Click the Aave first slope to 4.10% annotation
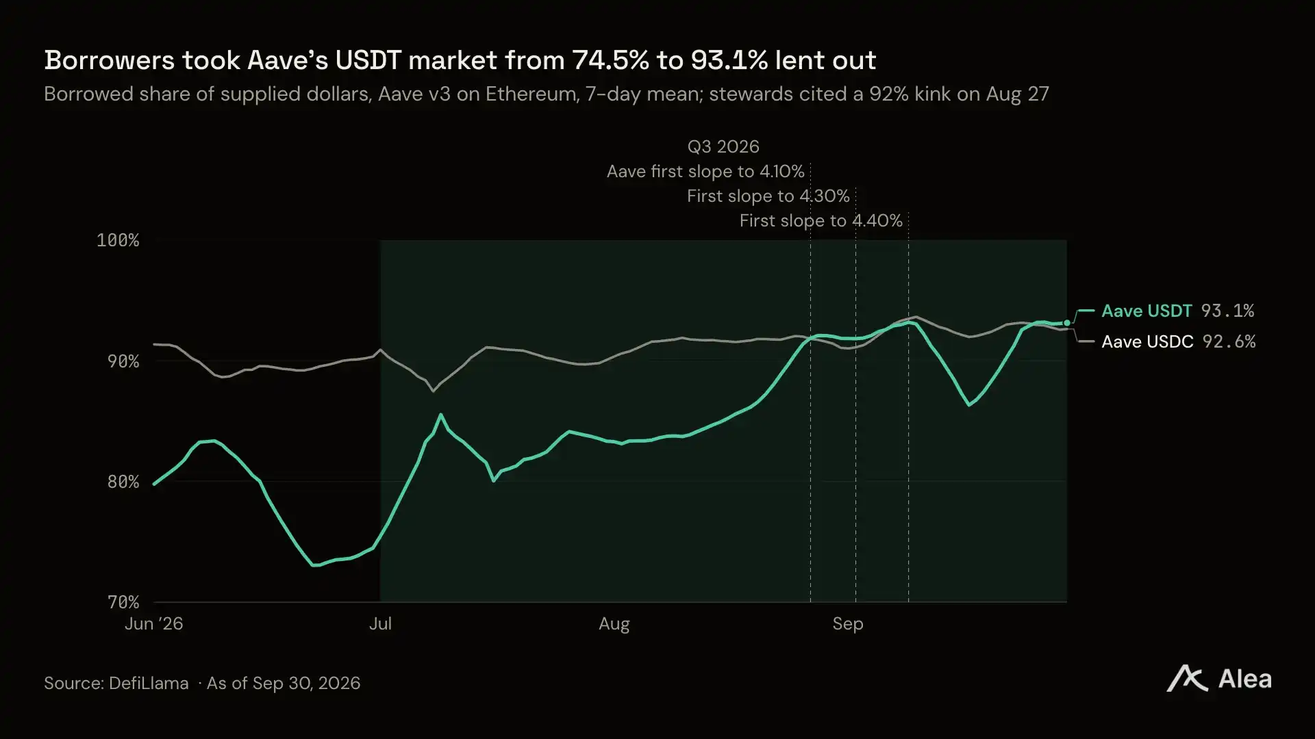The height and width of the screenshot is (739, 1315). tap(705, 171)
